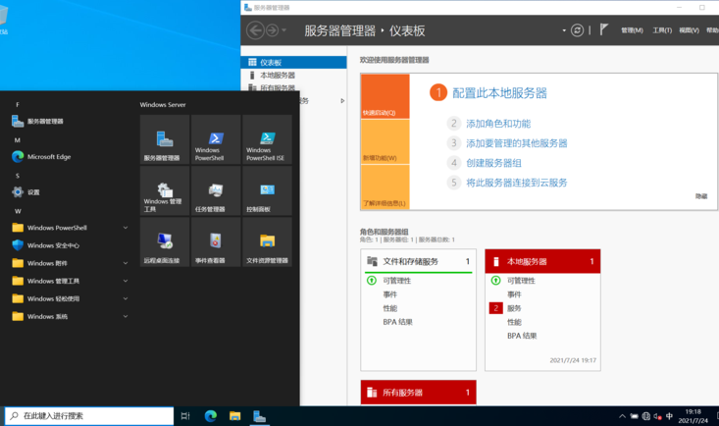Click 添加角色和功能 link
This screenshot has height=426, width=719.
(x=498, y=124)
